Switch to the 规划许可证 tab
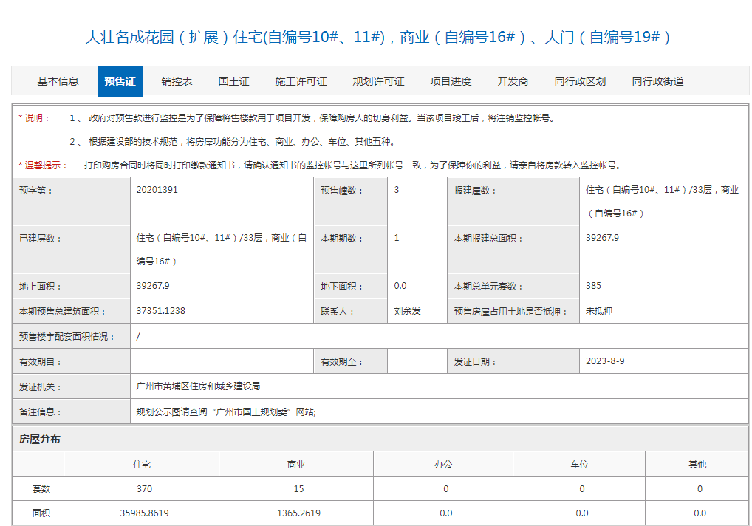Image resolution: width=752 pixels, height=526 pixels. pos(380,81)
